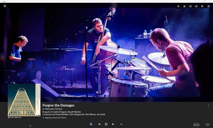Open the play queue list icon
This screenshot has height=128, width=213.
coord(121,124)
